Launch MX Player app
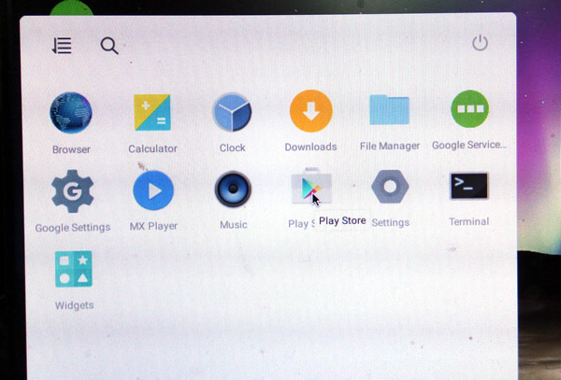The image size is (561, 380). (x=153, y=190)
